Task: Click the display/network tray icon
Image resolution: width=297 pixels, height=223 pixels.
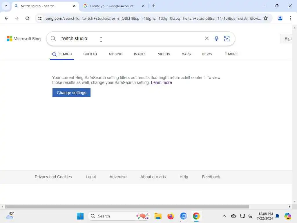Action: 242,216
